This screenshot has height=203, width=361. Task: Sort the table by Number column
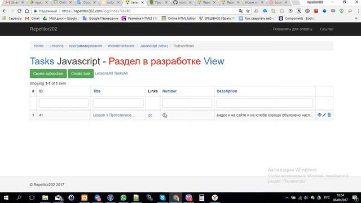coord(169,91)
